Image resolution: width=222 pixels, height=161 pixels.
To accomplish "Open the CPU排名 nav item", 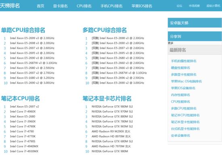I will (84, 6).
